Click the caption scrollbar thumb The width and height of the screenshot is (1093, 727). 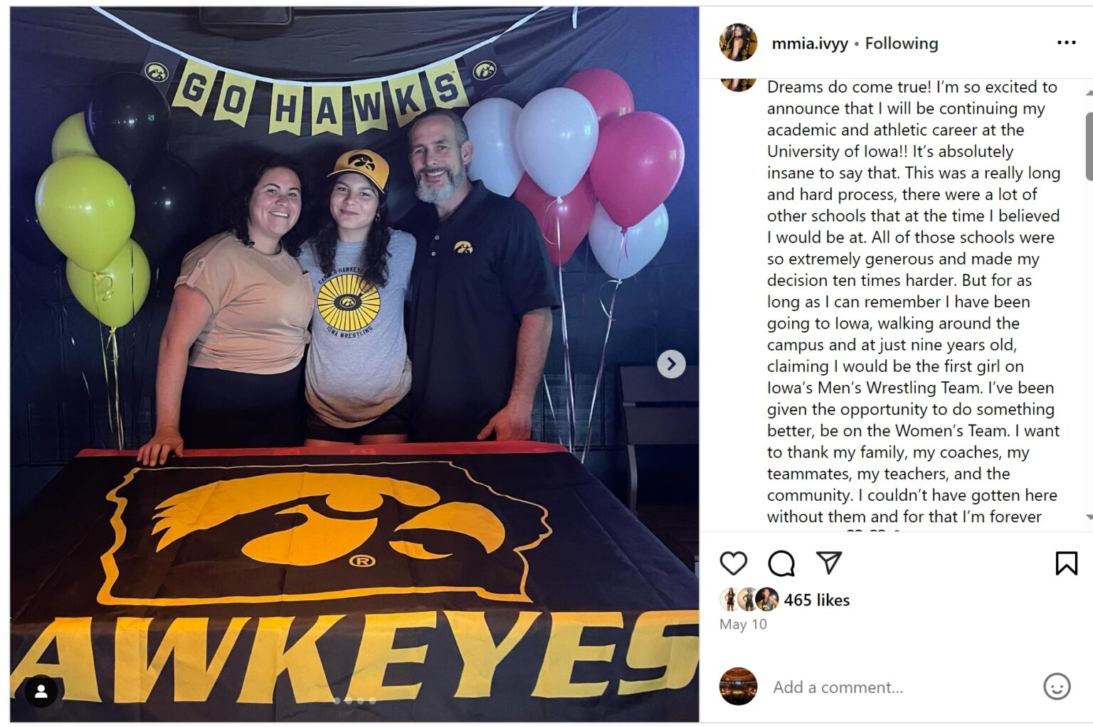(x=1088, y=146)
